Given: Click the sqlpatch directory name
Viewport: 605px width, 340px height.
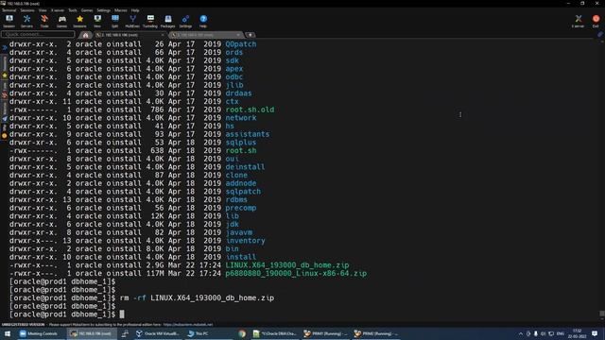Looking at the screenshot, I should [x=243, y=192].
